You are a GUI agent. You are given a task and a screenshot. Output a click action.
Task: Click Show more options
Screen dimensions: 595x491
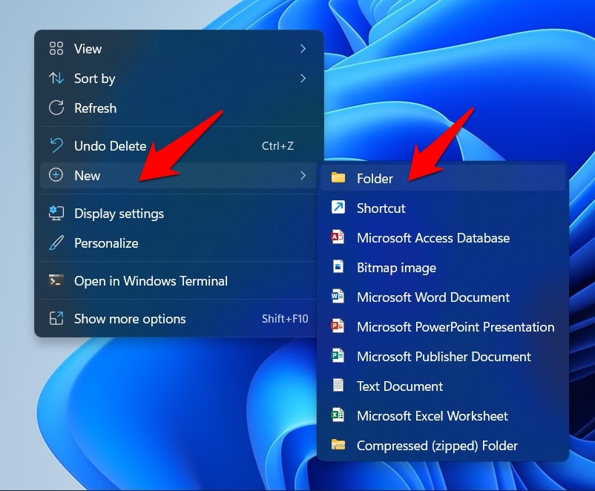[130, 319]
